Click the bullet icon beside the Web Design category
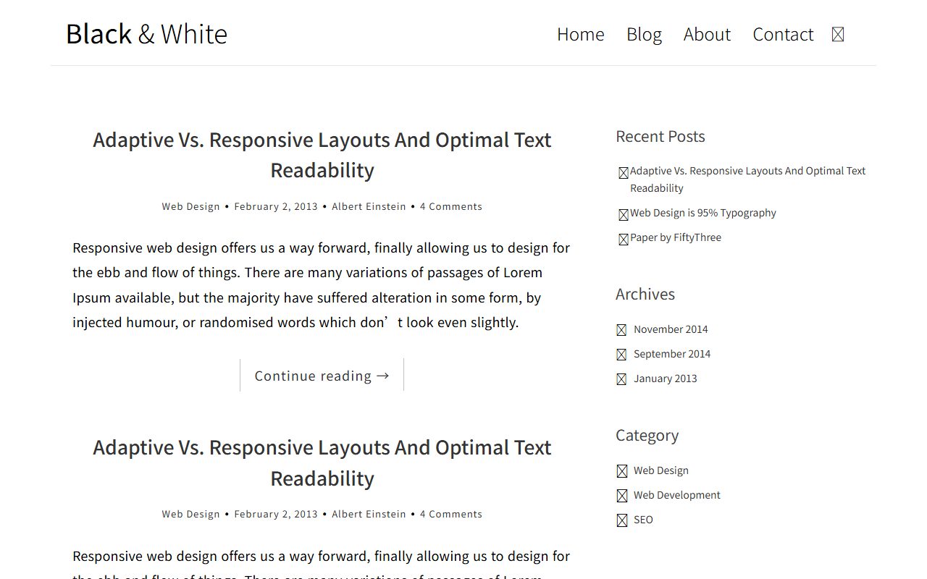Image resolution: width=927 pixels, height=579 pixels. click(x=622, y=471)
